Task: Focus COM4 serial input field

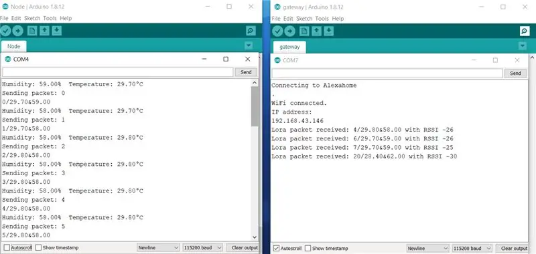Action: pos(118,72)
